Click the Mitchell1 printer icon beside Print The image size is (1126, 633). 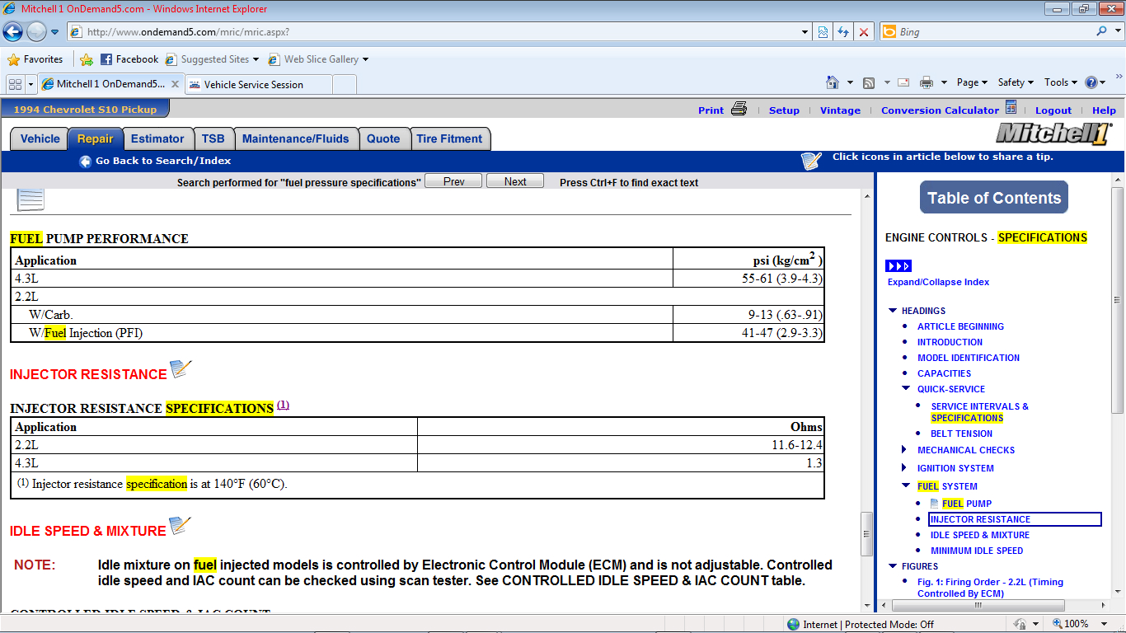[739, 109]
